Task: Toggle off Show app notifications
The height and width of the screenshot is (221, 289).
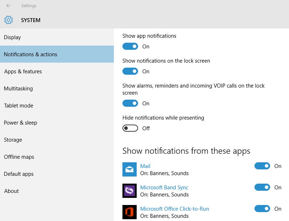Action: [130, 46]
